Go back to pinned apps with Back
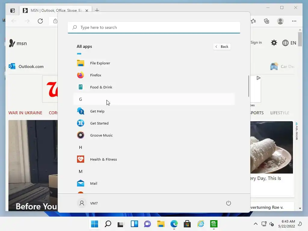The height and width of the screenshot is (231, 308). coord(222,47)
